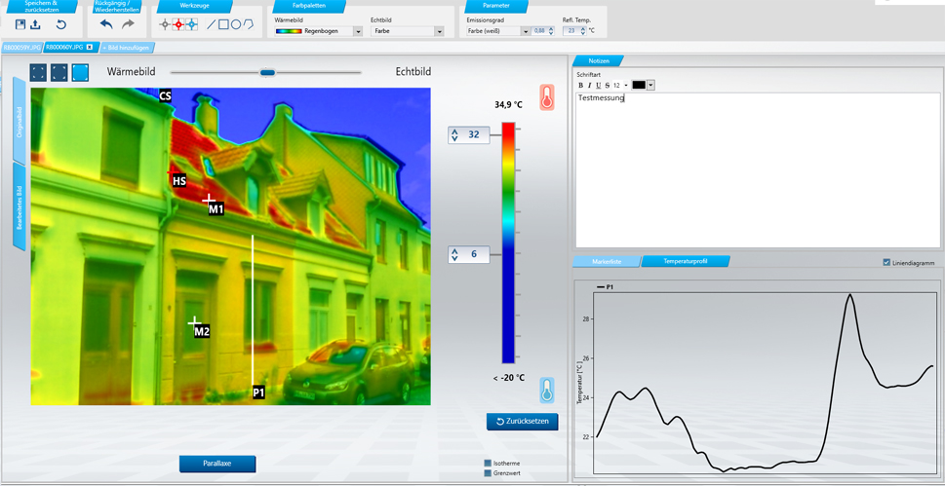Click the Wärmebild-Echtbild blend slider handle
945x486 pixels.
click(267, 72)
